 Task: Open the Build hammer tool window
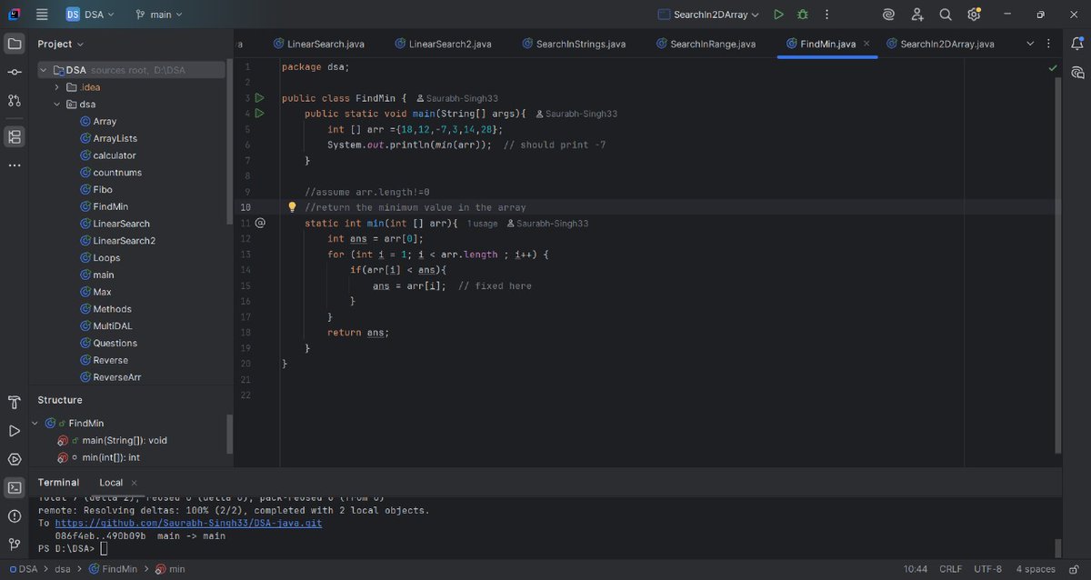click(x=15, y=403)
